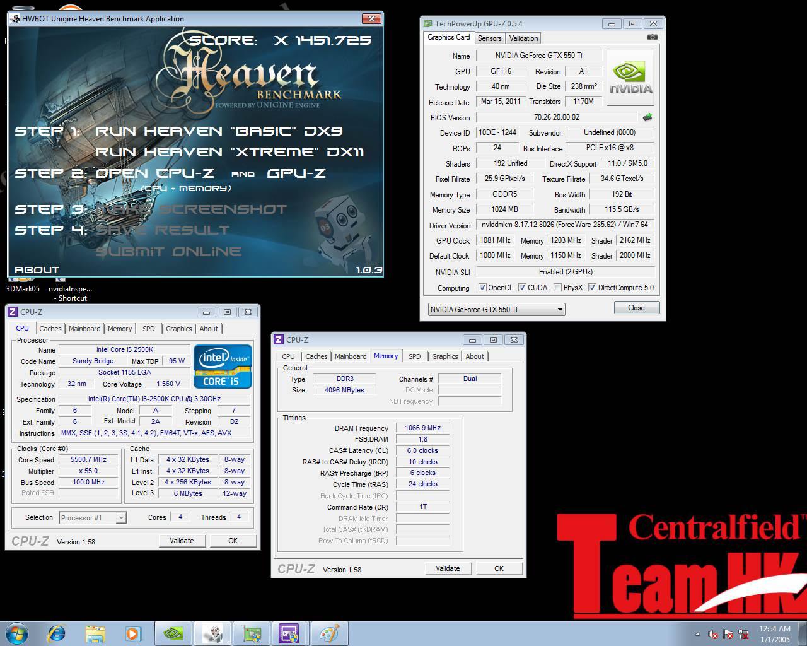Viewport: 807px width, 646px height.
Task: Open GPU selection dropdown in GPU-Z
Action: 496,309
